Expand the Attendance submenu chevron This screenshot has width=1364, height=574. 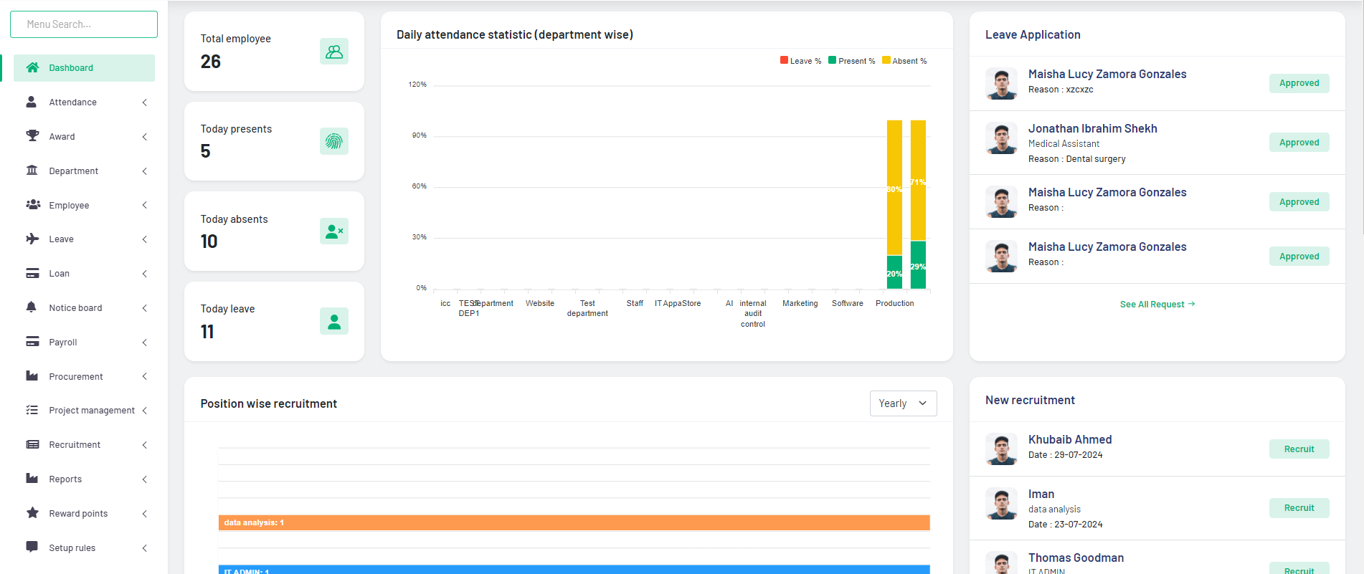coord(145,102)
